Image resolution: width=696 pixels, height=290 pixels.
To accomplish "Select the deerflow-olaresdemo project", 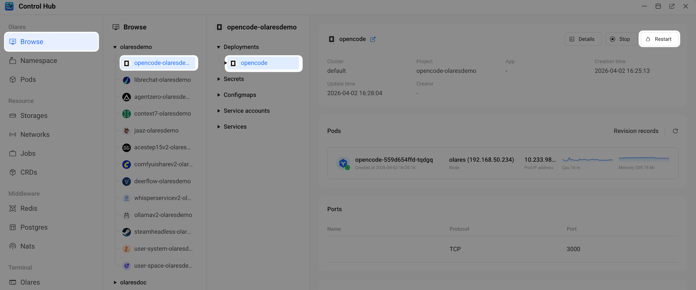I will pos(162,181).
